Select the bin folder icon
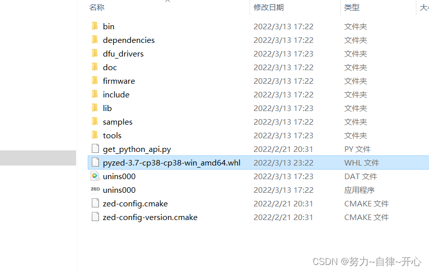This screenshot has width=429, height=271. [x=95, y=26]
